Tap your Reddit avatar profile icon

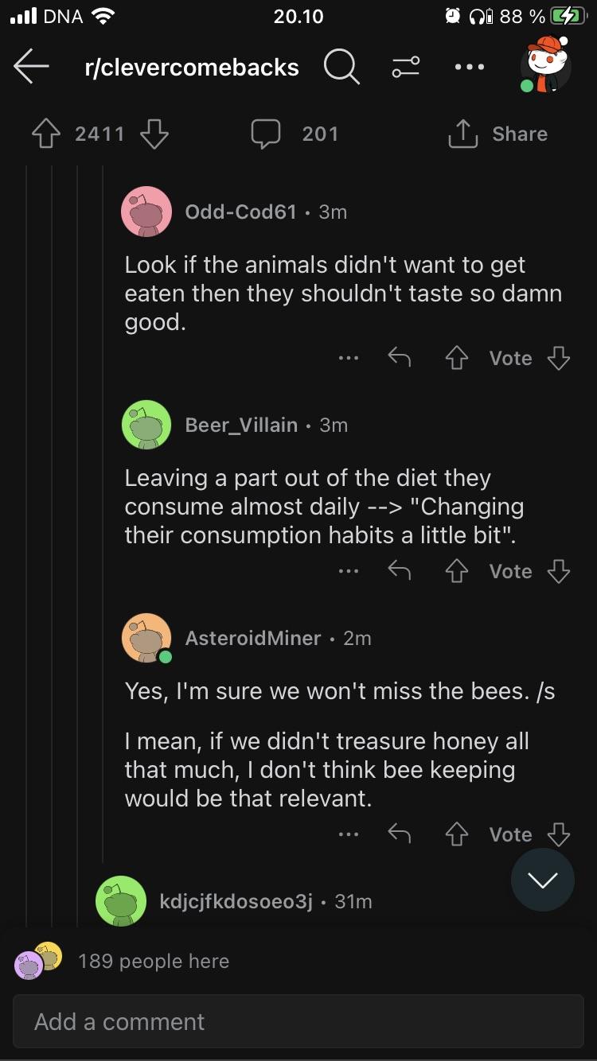(547, 68)
